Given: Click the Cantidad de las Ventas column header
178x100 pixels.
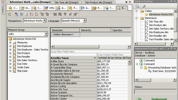Looking at the screenshot, I should tap(114, 58).
